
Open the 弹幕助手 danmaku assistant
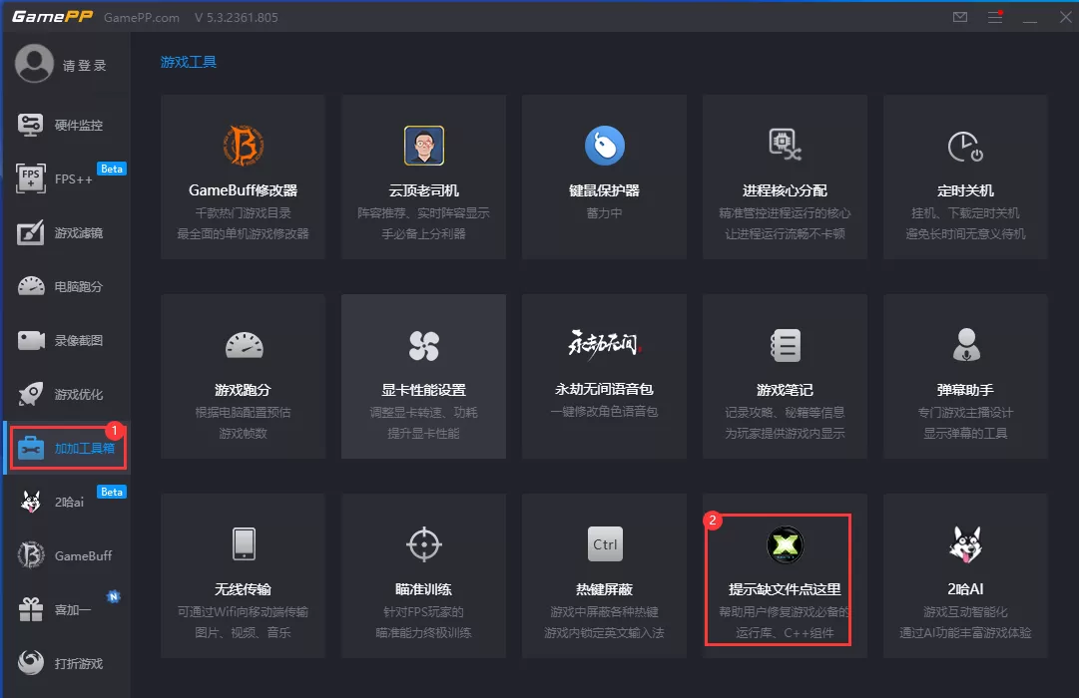965,376
